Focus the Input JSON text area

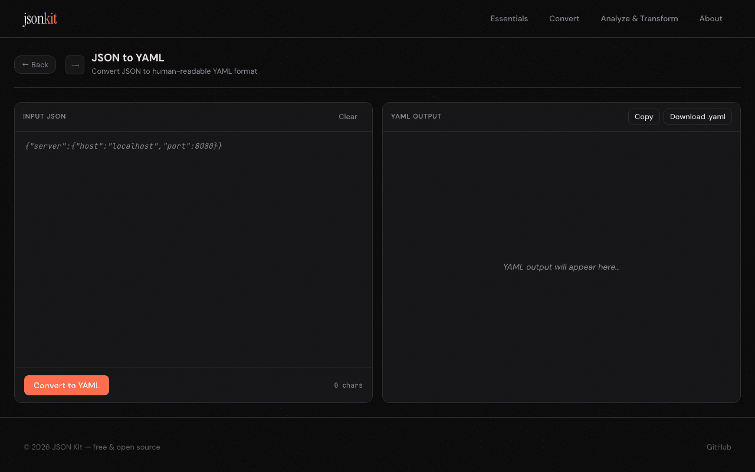[x=193, y=250]
